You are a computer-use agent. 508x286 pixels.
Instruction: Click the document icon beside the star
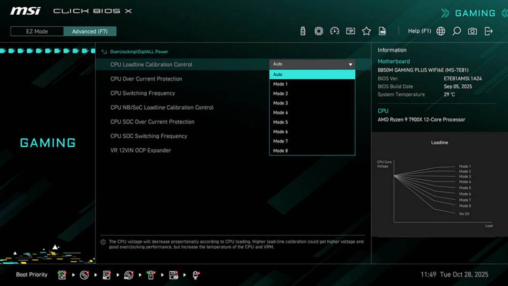(383, 31)
